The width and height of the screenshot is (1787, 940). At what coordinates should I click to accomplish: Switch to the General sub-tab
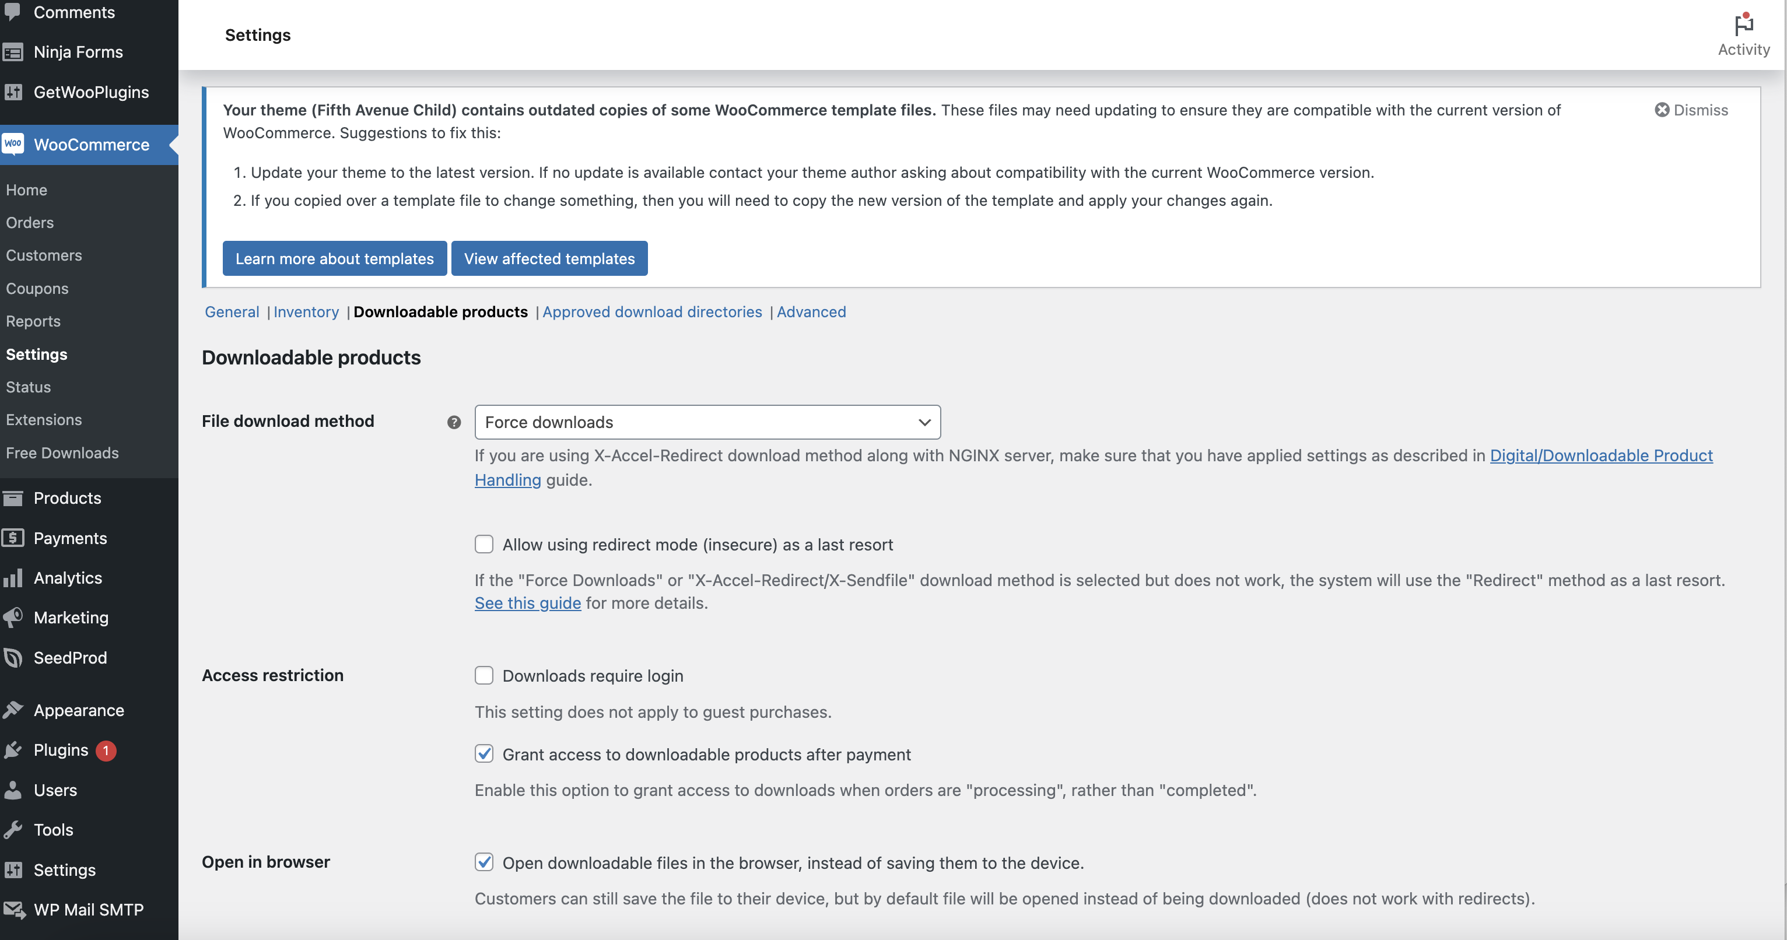[232, 311]
